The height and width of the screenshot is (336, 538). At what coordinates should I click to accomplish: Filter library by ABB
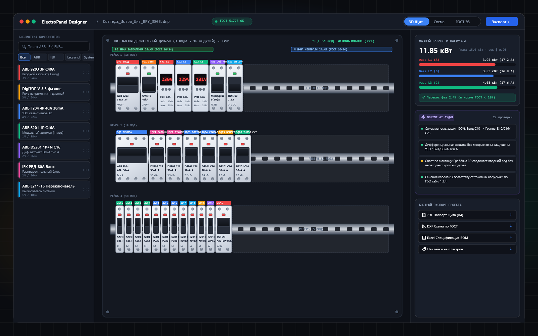(x=39, y=57)
